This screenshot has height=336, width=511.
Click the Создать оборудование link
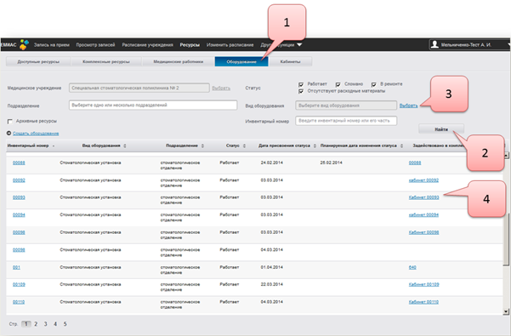[x=36, y=134]
